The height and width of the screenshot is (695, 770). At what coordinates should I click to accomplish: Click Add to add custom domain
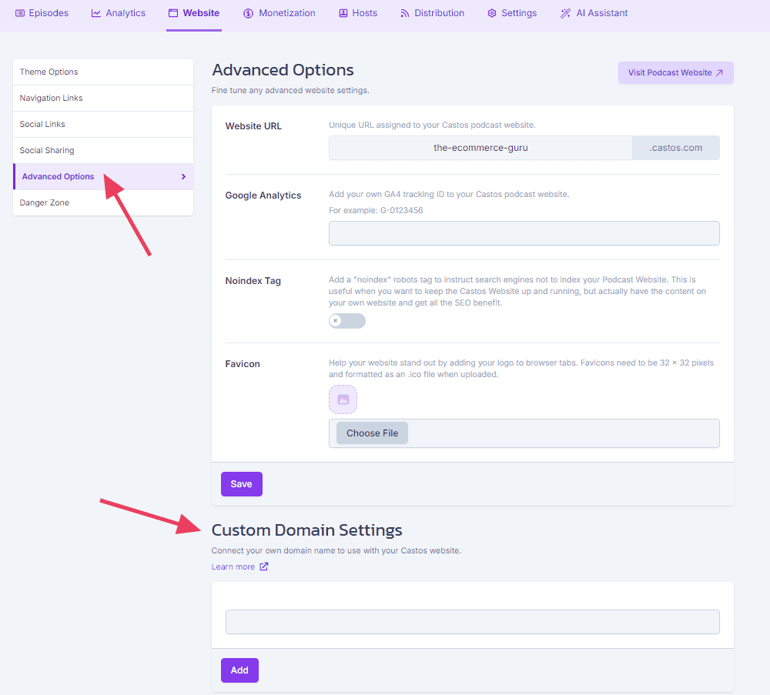click(239, 670)
